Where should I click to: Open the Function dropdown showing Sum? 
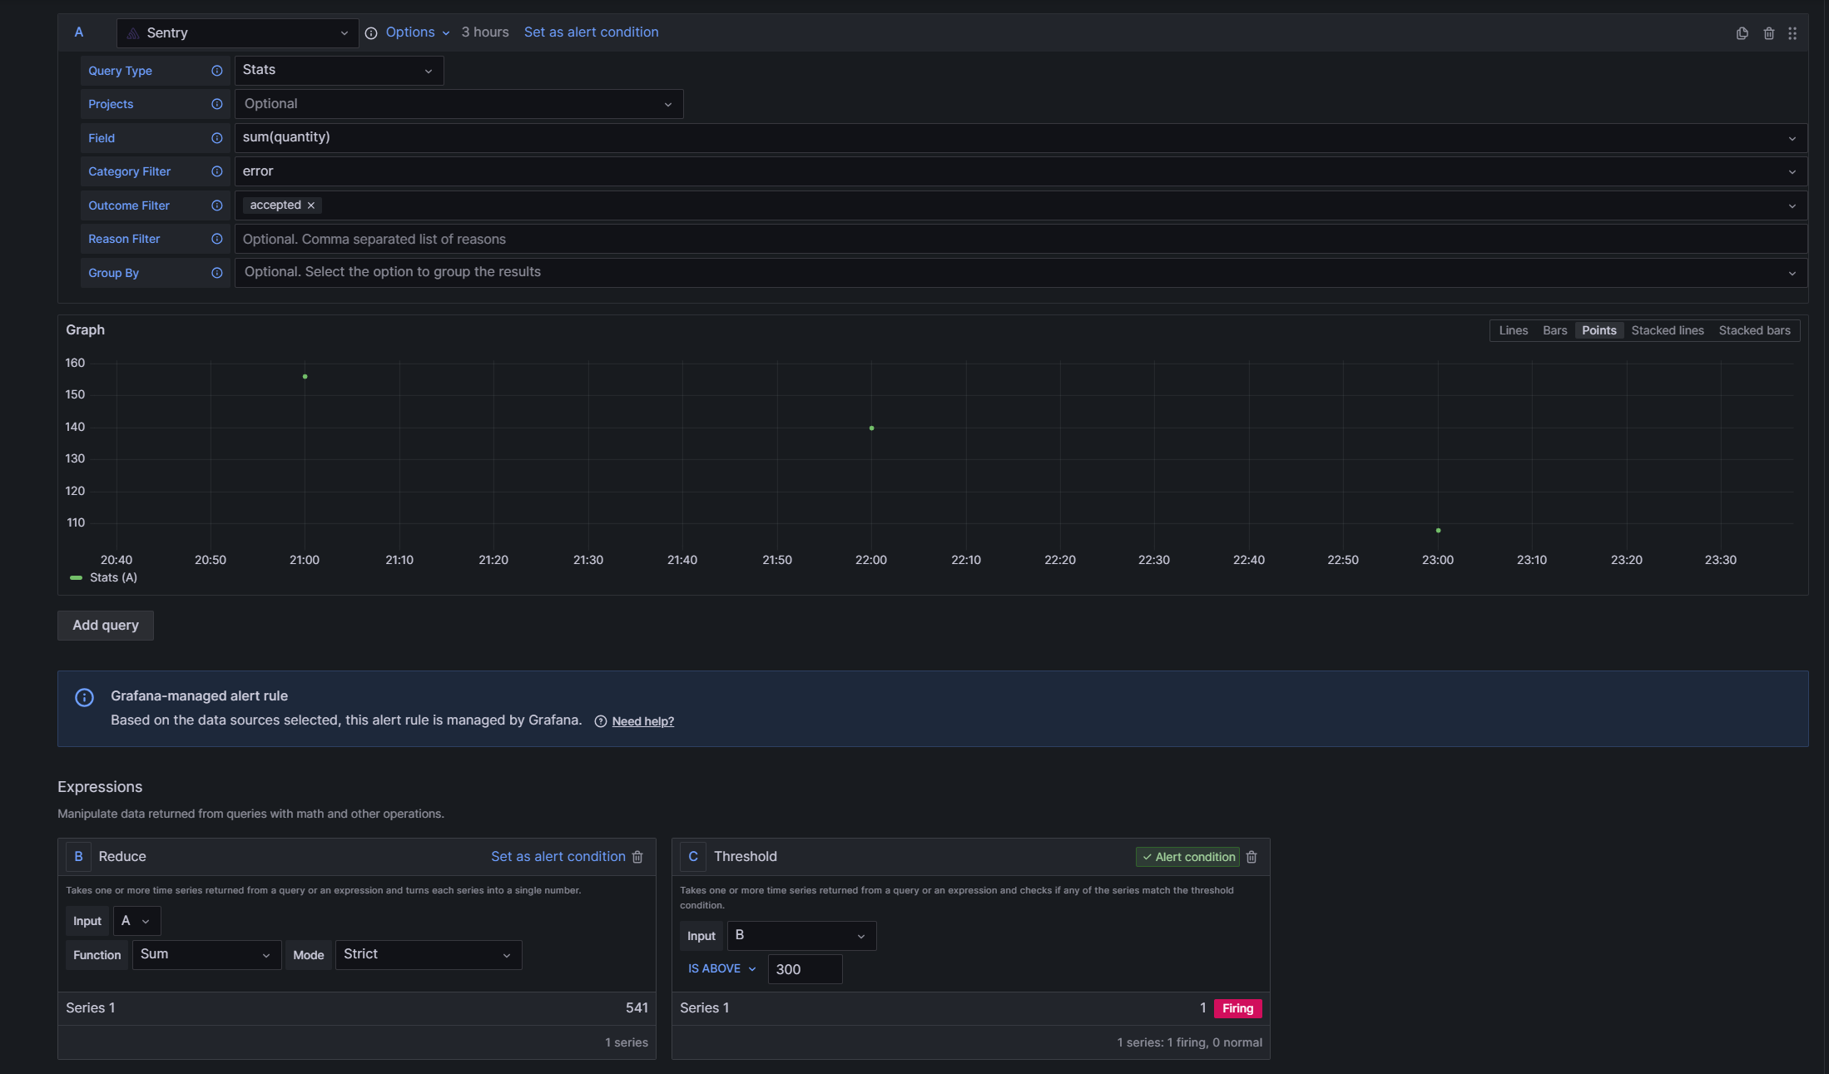click(206, 954)
